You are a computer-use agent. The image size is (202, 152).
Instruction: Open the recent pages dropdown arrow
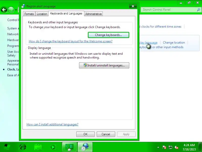[16, 10]
